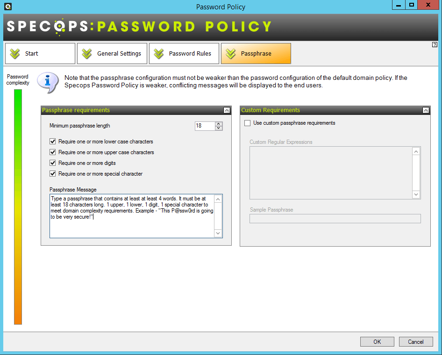Confirm settings with the OK button

click(377, 342)
